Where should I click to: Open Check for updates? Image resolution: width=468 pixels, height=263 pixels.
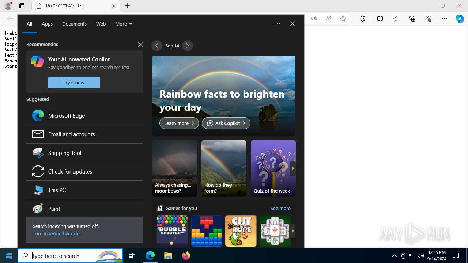[x=85, y=171]
